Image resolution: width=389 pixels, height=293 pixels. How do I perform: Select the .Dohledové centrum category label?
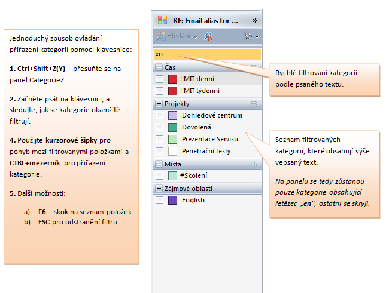click(211, 115)
